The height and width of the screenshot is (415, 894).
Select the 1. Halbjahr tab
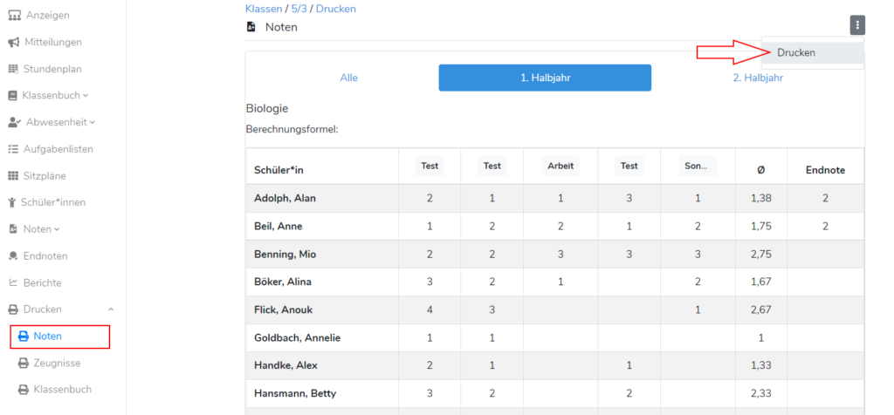click(545, 78)
